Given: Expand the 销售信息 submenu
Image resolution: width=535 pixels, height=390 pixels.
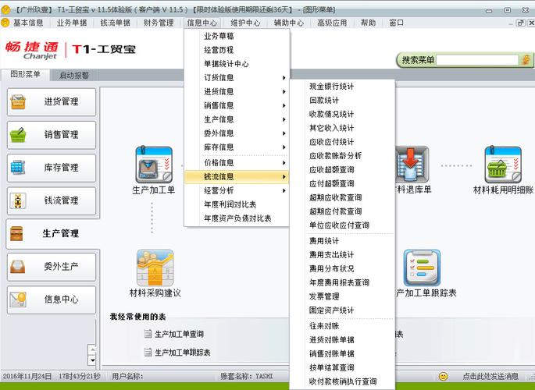Looking at the screenshot, I should (x=237, y=105).
